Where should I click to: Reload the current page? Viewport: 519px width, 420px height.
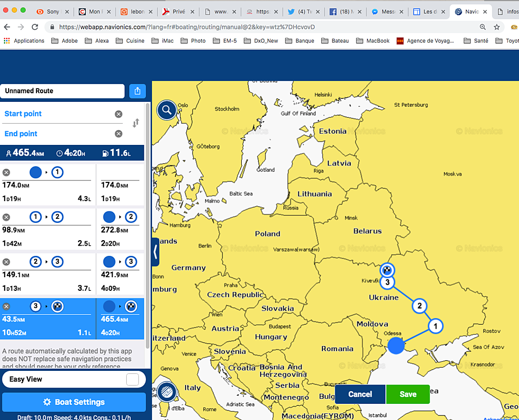[x=35, y=27]
